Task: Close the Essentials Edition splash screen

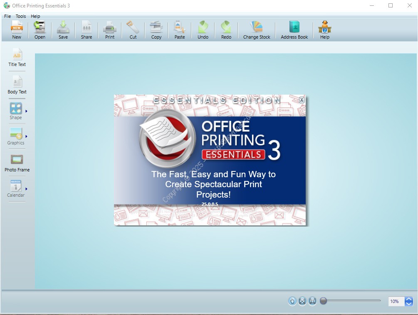Action: coord(302,100)
